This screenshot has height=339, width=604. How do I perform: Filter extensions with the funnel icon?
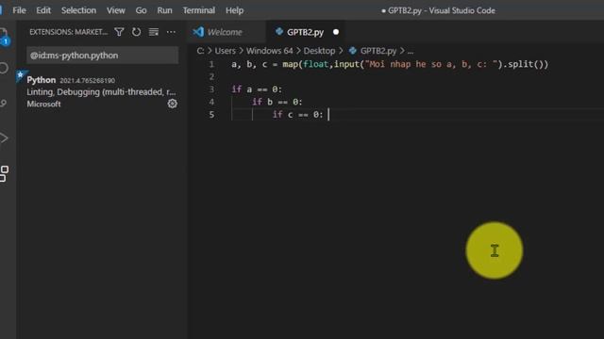coord(119,32)
